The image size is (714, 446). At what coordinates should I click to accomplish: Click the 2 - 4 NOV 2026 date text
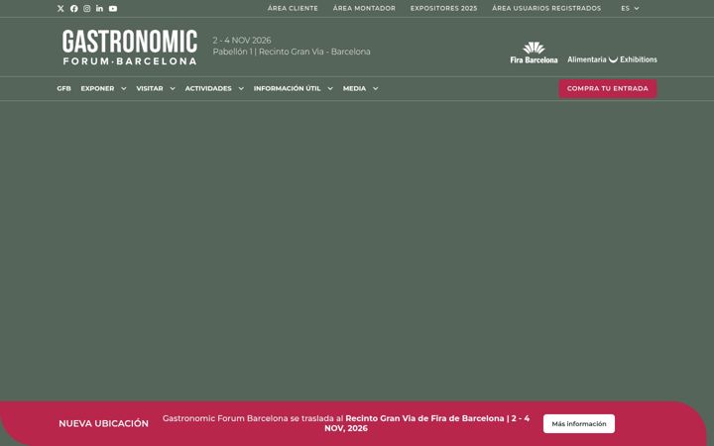coord(242,40)
